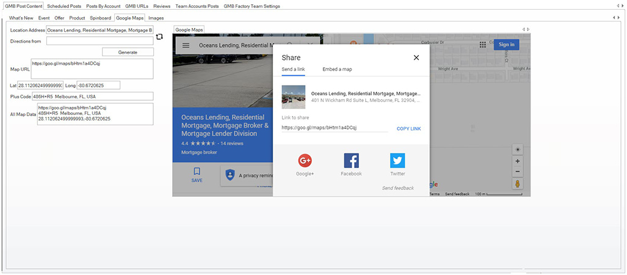The height and width of the screenshot is (275, 627).
Task: Share the location via Google+ icon
Action: coord(305,161)
